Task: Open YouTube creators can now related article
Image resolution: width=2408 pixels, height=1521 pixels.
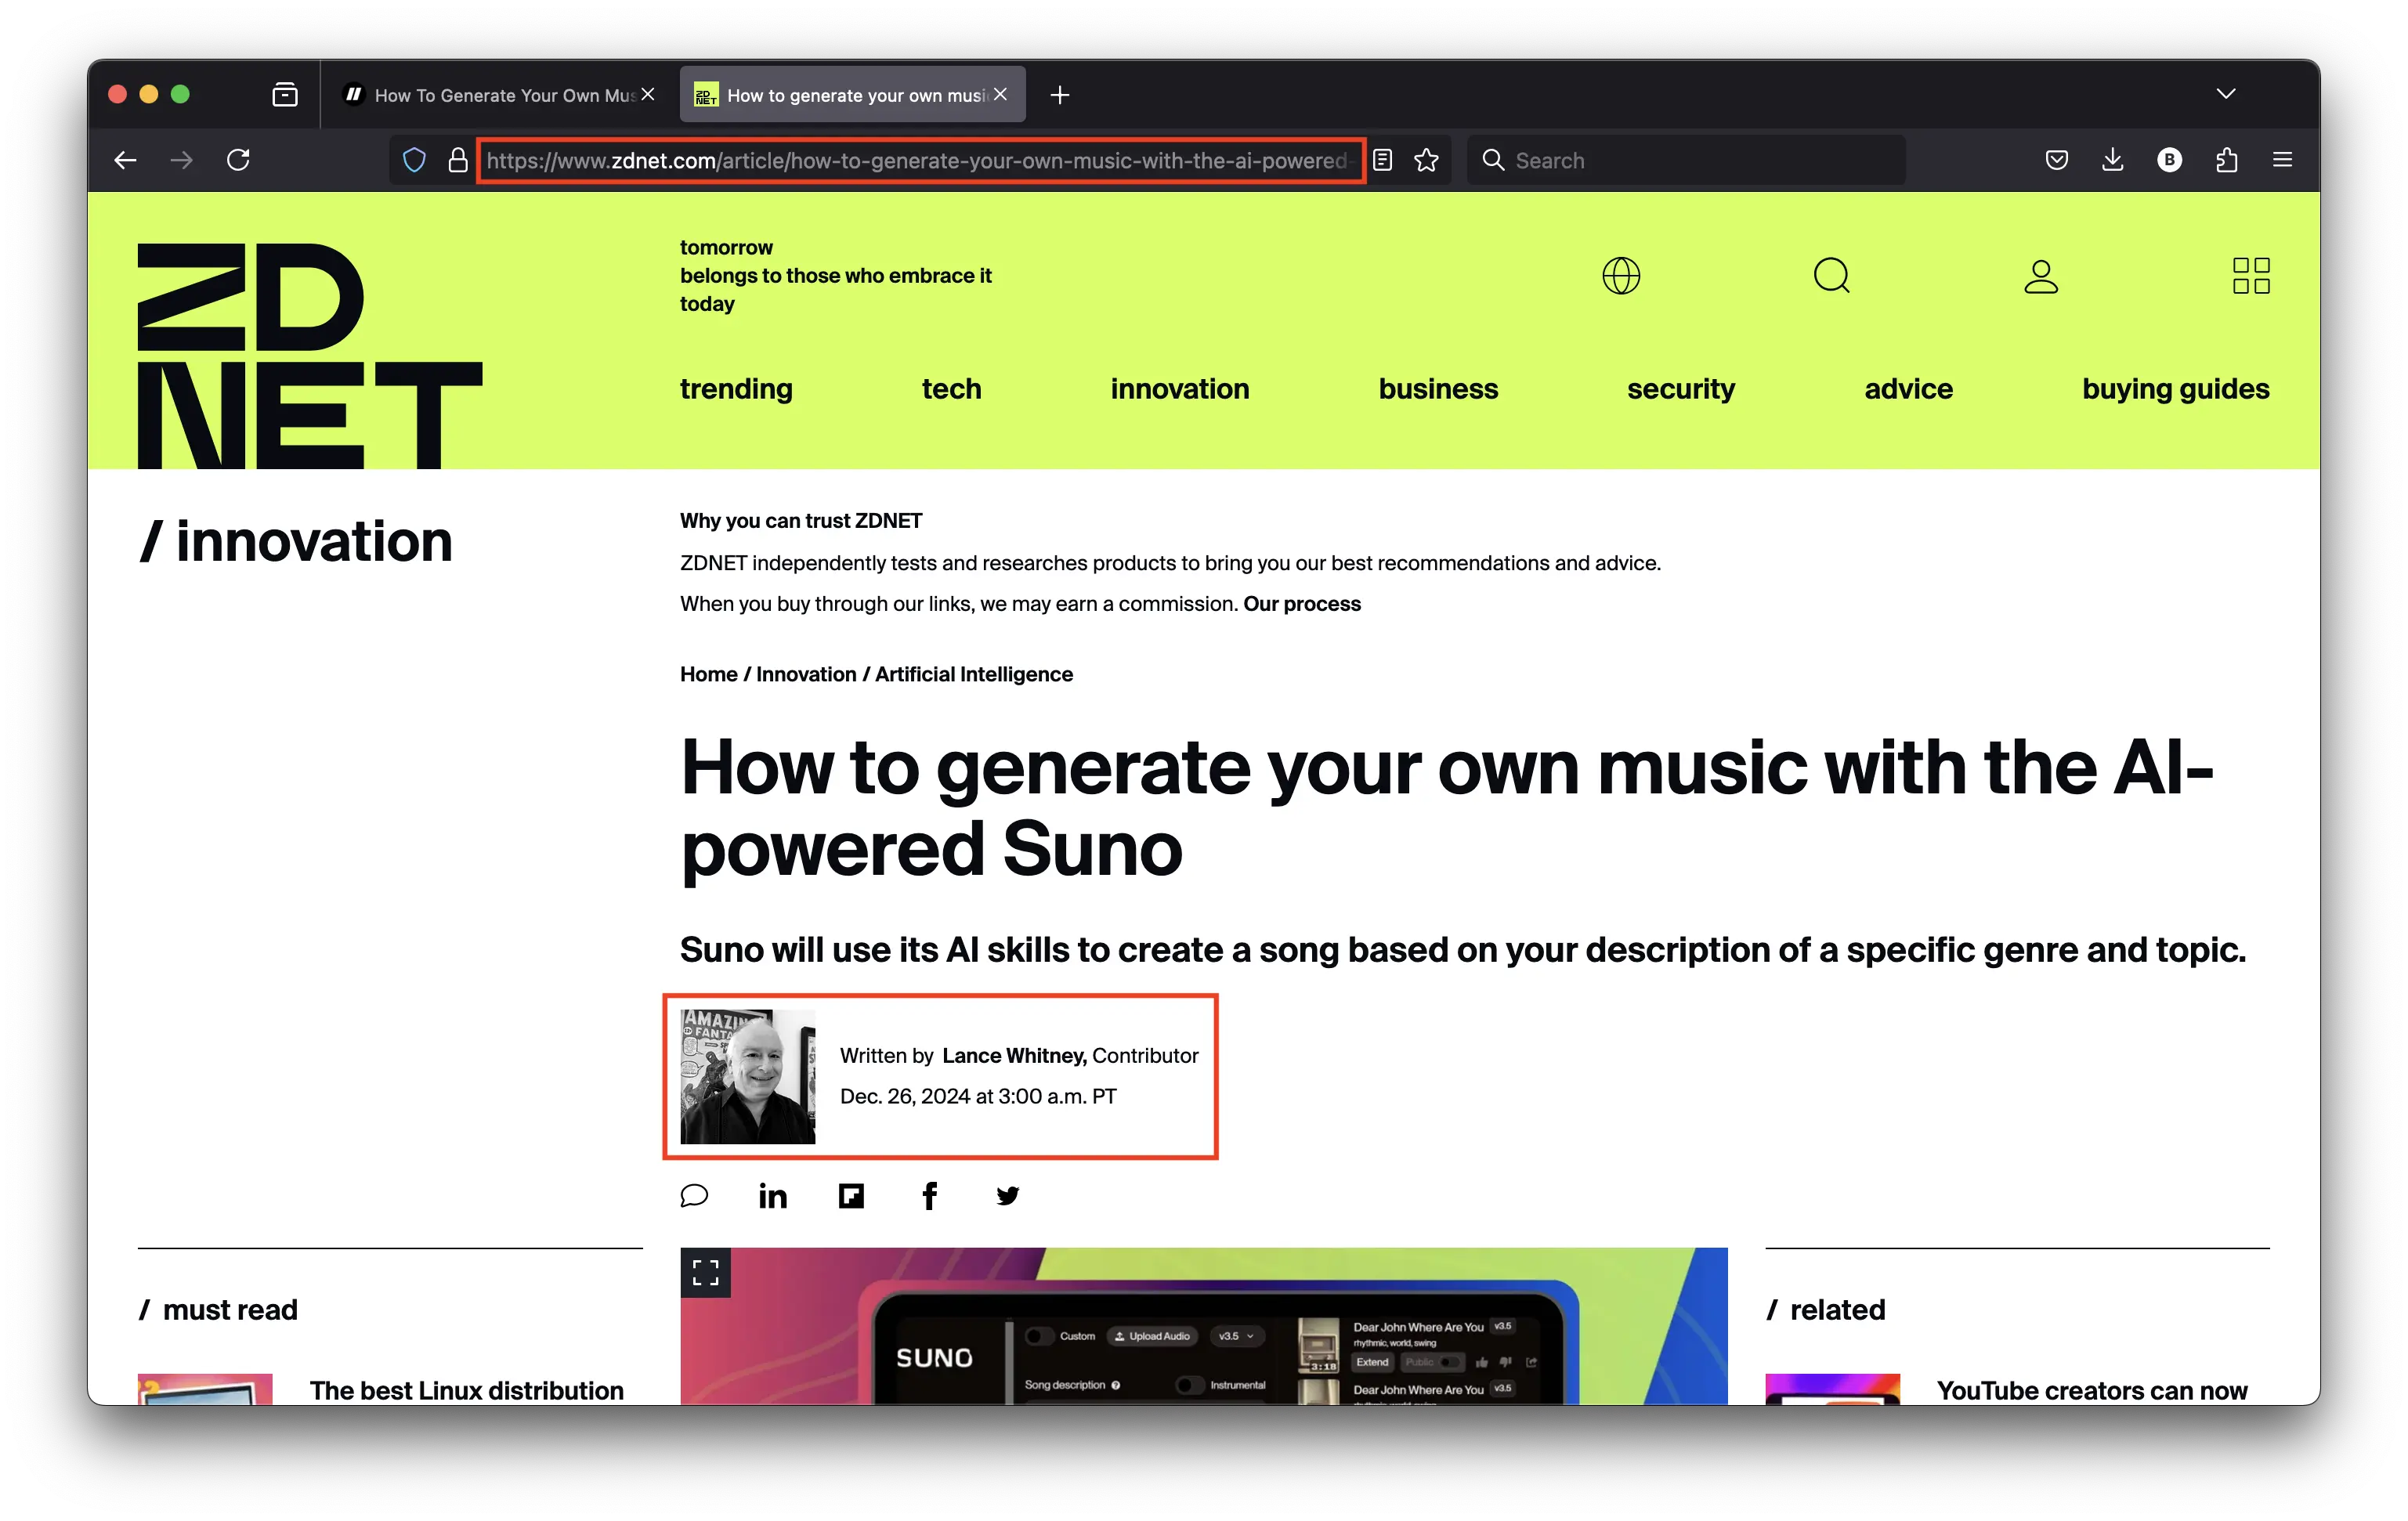Action: [2091, 1390]
